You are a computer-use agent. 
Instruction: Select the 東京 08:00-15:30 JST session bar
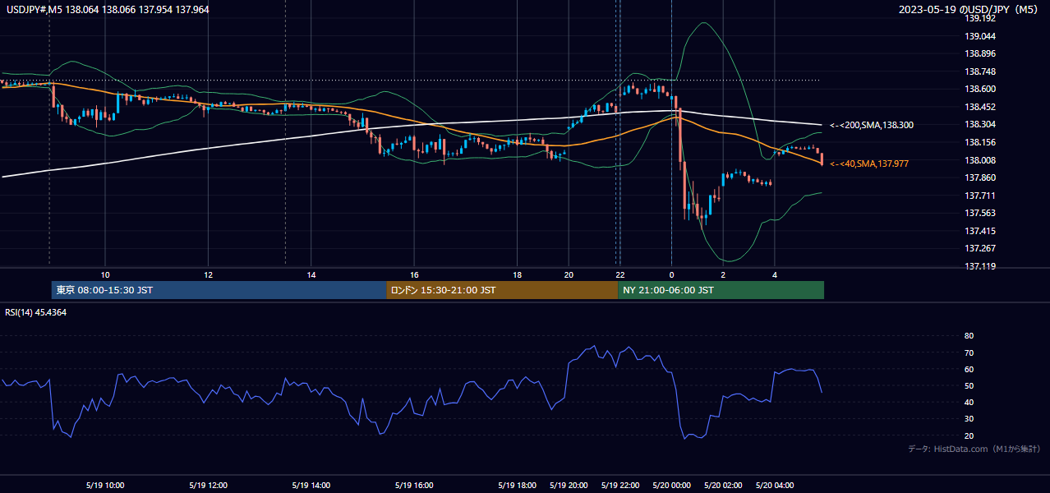pyautogui.click(x=219, y=290)
